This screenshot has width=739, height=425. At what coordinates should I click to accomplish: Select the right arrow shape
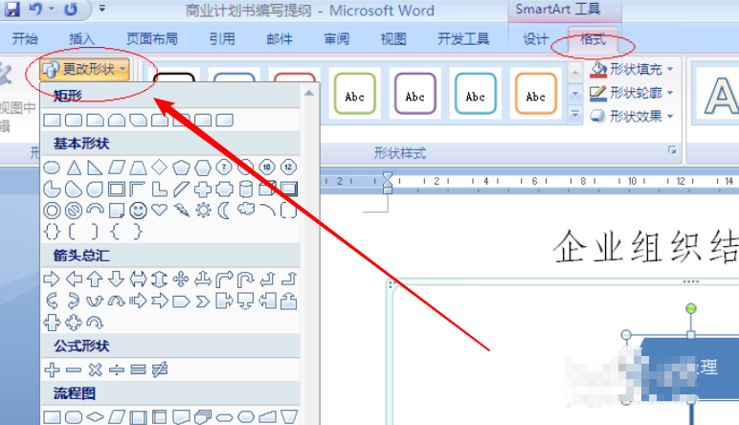pos(52,280)
